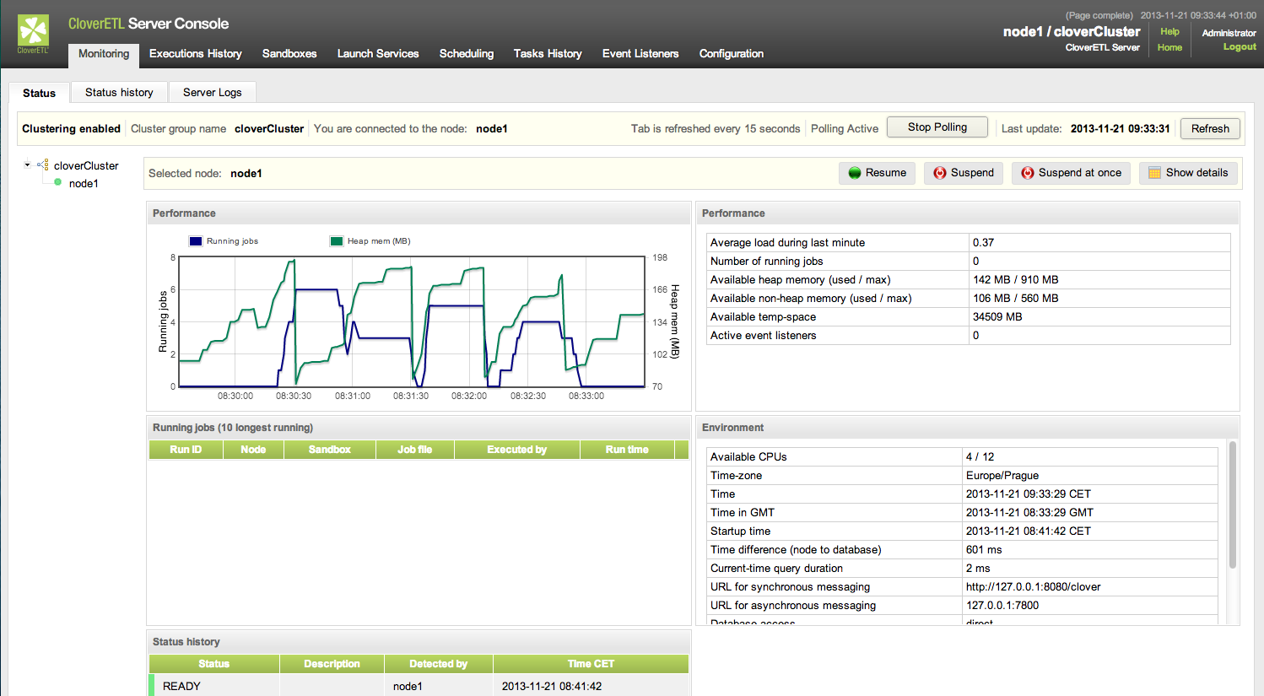Viewport: 1264px width, 696px height.
Task: Click the Available CPUs row label
Action: [748, 456]
